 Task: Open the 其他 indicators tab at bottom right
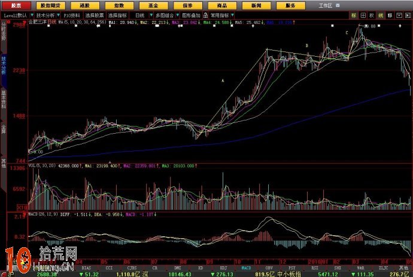[x=403, y=268]
